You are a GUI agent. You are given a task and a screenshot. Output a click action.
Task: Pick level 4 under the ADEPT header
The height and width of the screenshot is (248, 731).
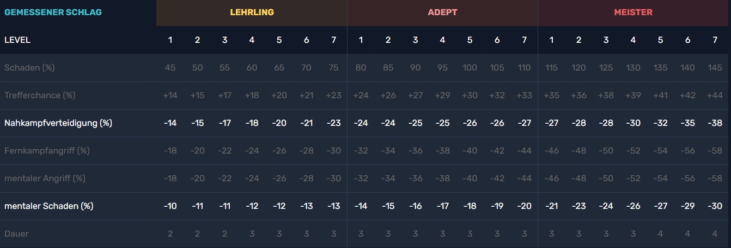tap(442, 40)
